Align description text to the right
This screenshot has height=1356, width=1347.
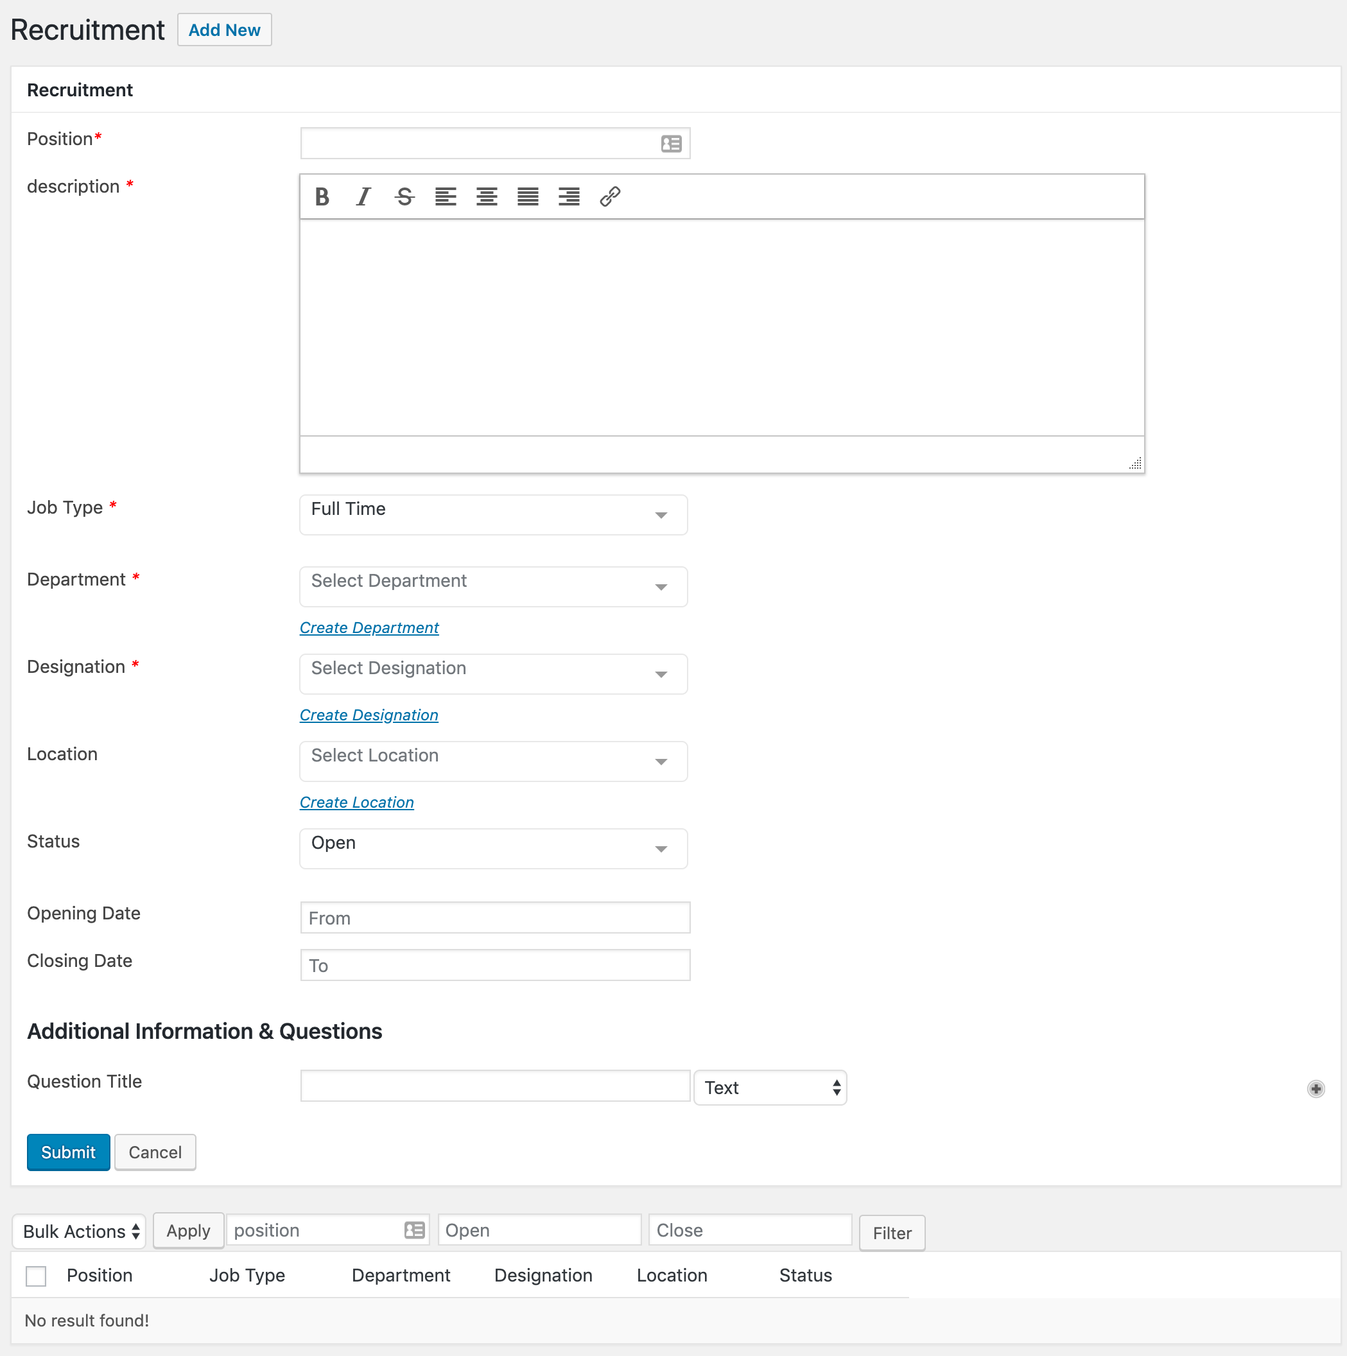[x=569, y=197]
